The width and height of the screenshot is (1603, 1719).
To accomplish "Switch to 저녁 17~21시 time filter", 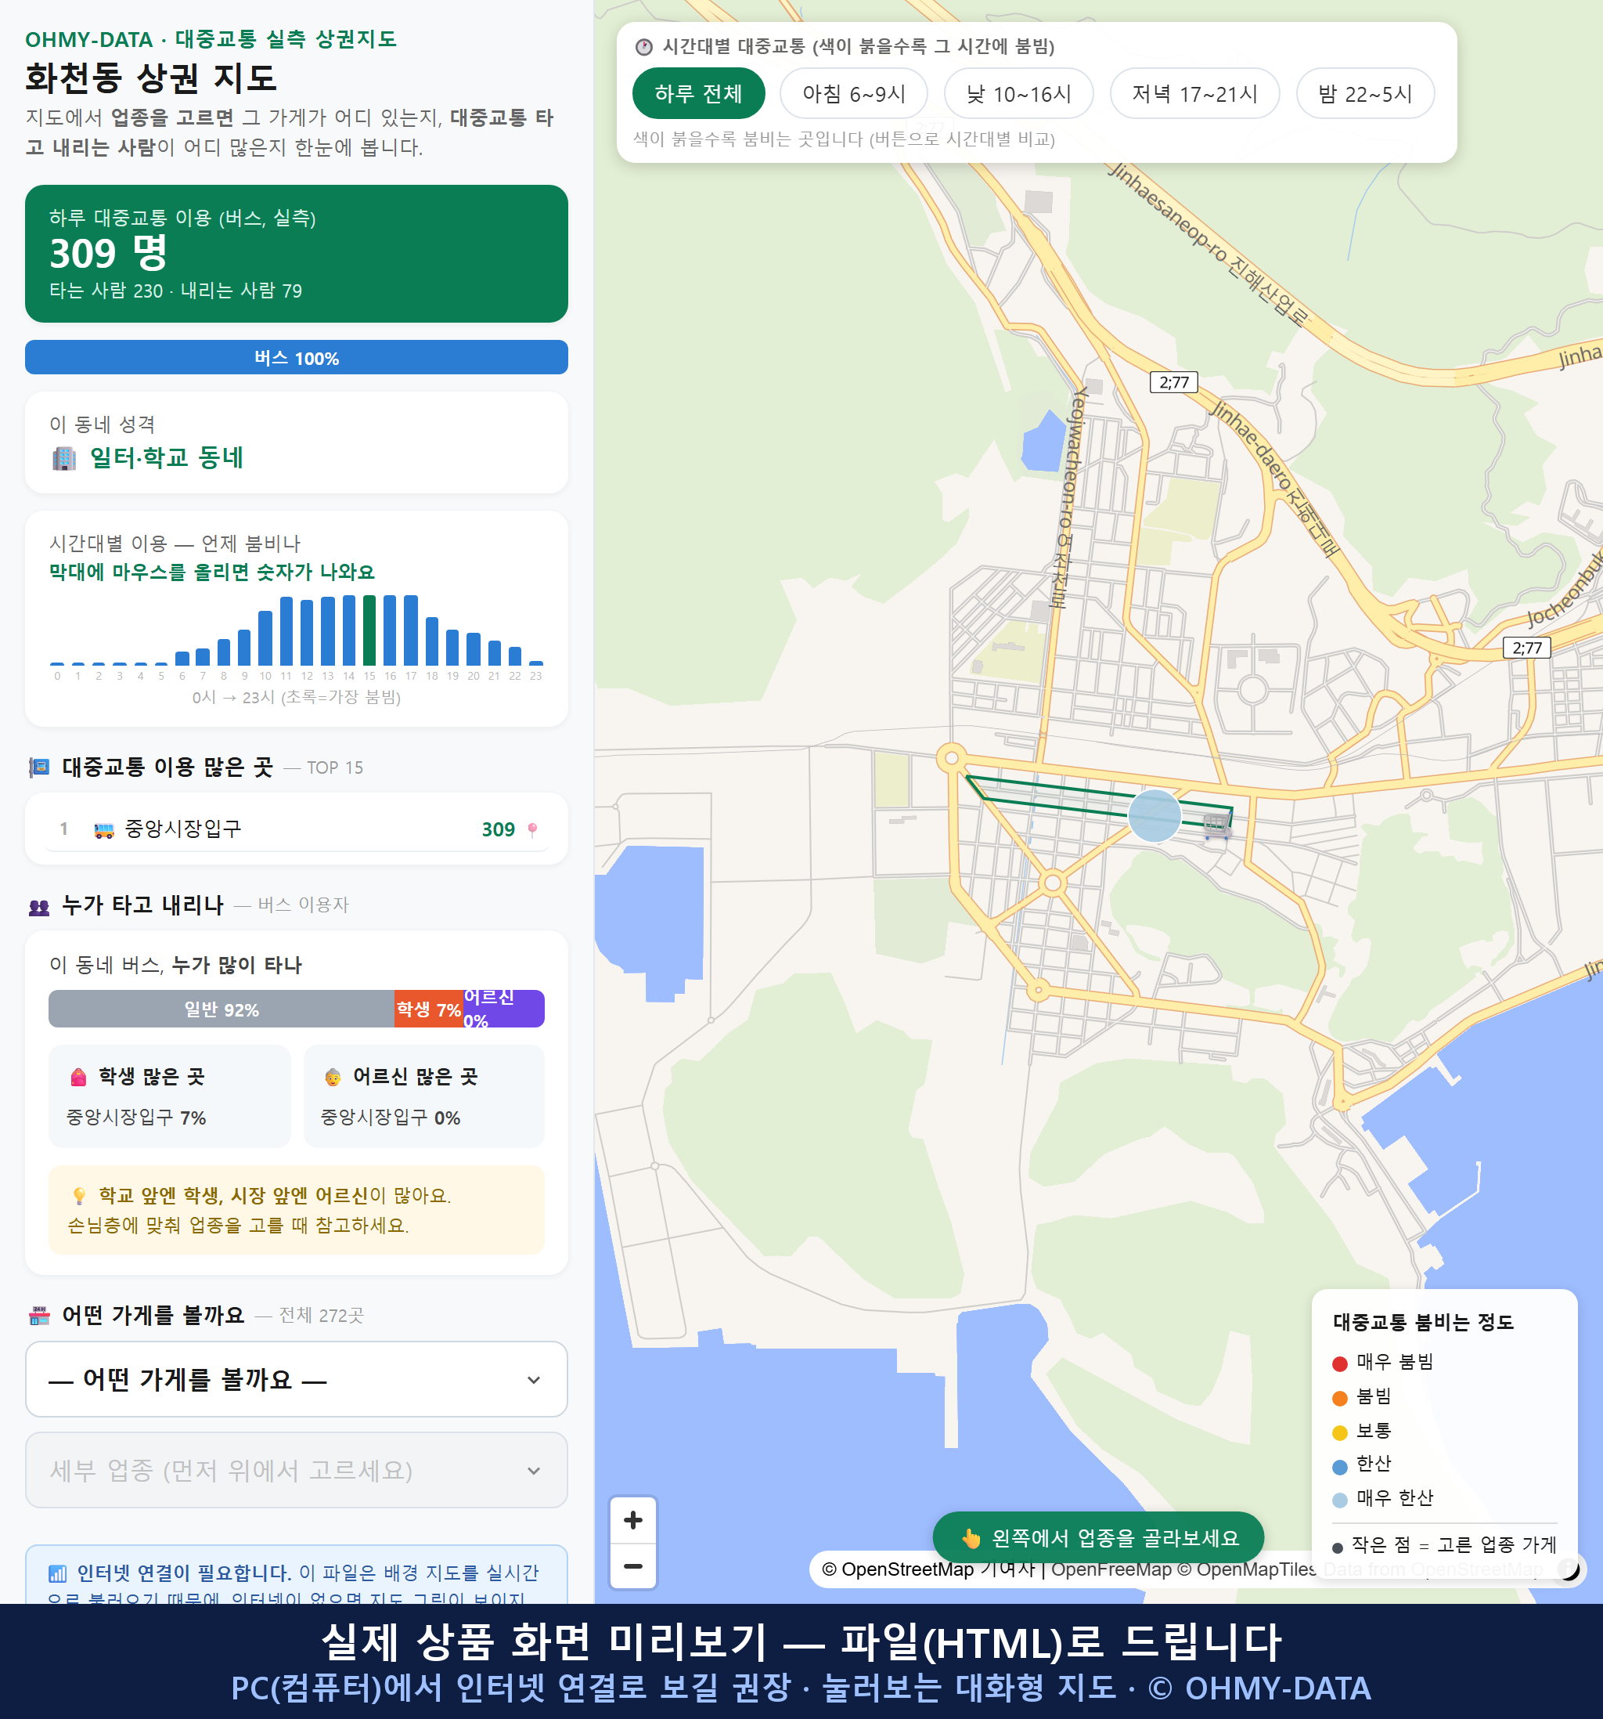I will click(x=1194, y=93).
